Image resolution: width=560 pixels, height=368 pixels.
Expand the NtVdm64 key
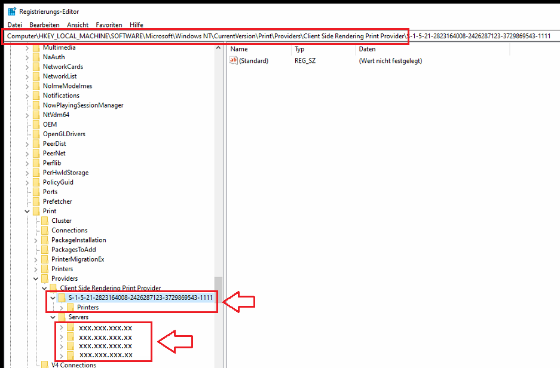pos(27,115)
